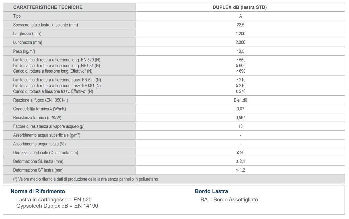The image size is (349, 219).
Task: Select the Gypsotech Duplex dB = EN 14190 line
Action: pyautogui.click(x=57, y=206)
